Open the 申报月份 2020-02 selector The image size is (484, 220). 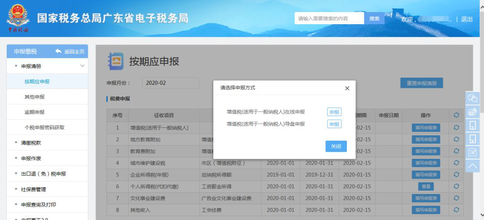[x=170, y=83]
